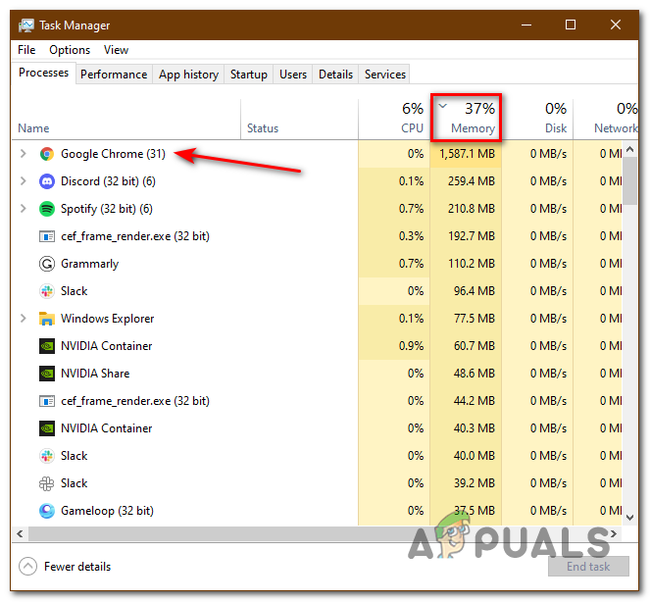Screen dimensions: 650x602
Task: Minimize the Task Manager window
Action: click(x=526, y=25)
